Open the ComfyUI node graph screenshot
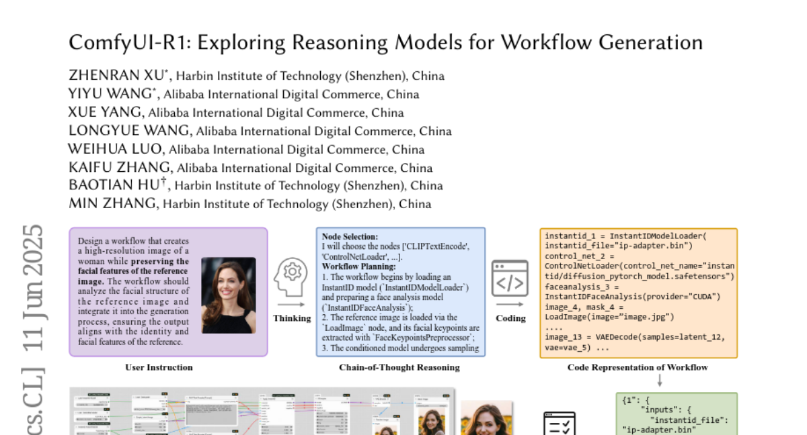 click(x=262, y=411)
